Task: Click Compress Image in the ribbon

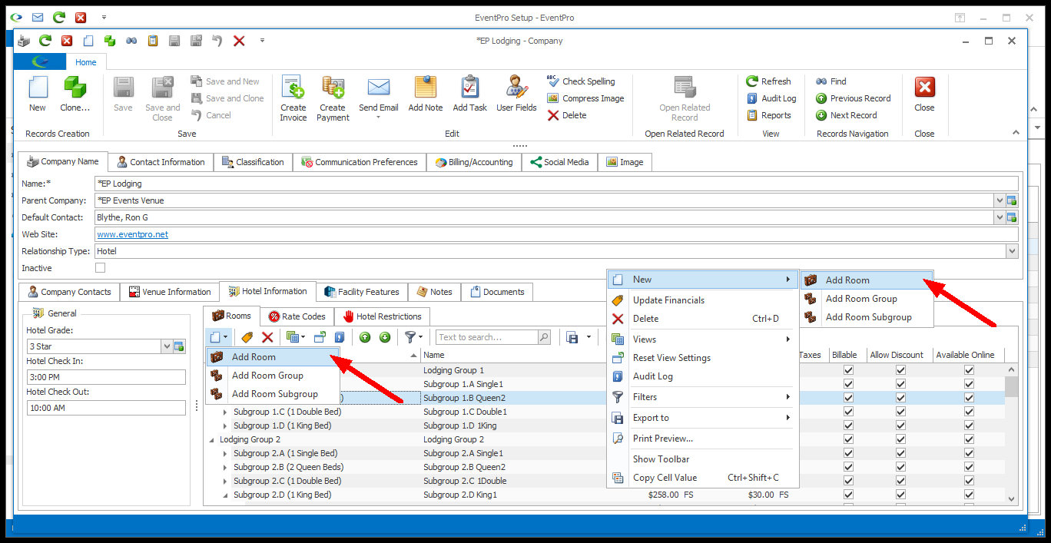Action: coord(585,98)
